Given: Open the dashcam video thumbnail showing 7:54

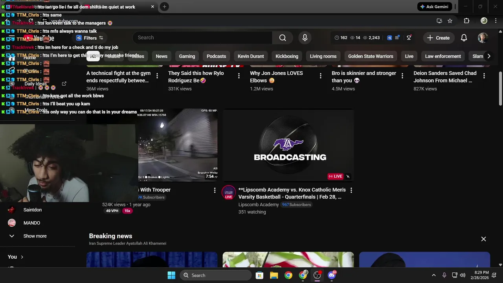Looking at the screenshot, I should (x=178, y=145).
